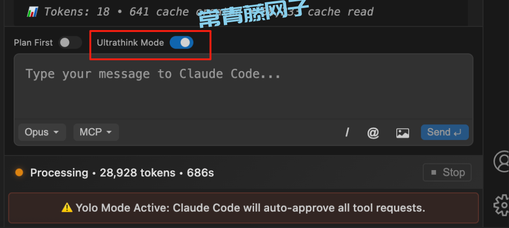Click the bar chart icon beside Tokens
This screenshot has width=509, height=228.
32,12
